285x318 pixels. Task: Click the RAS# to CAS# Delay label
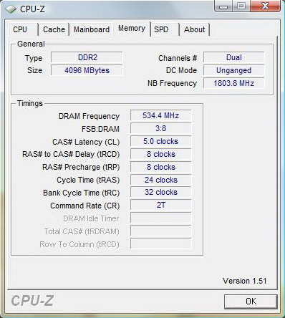71,155
